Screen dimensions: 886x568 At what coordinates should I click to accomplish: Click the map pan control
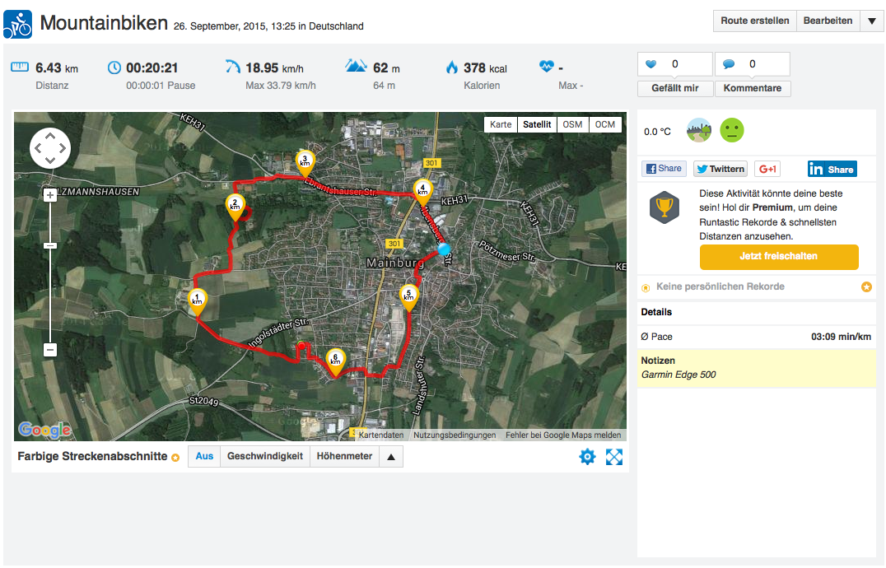tap(50, 148)
